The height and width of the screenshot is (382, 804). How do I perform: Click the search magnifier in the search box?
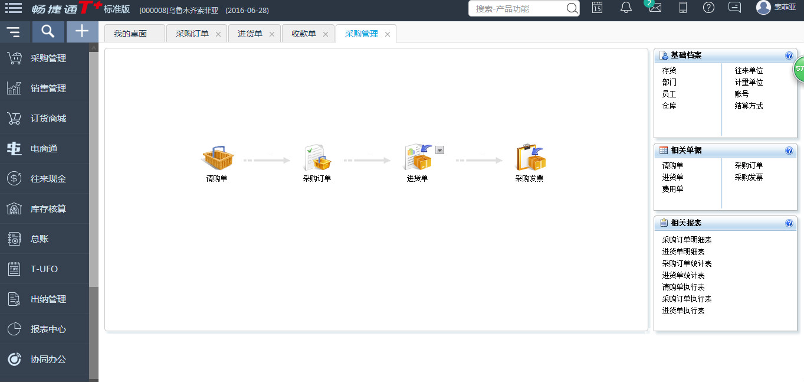[572, 8]
